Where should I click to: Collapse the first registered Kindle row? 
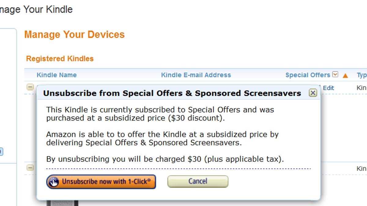pyautogui.click(x=30, y=87)
